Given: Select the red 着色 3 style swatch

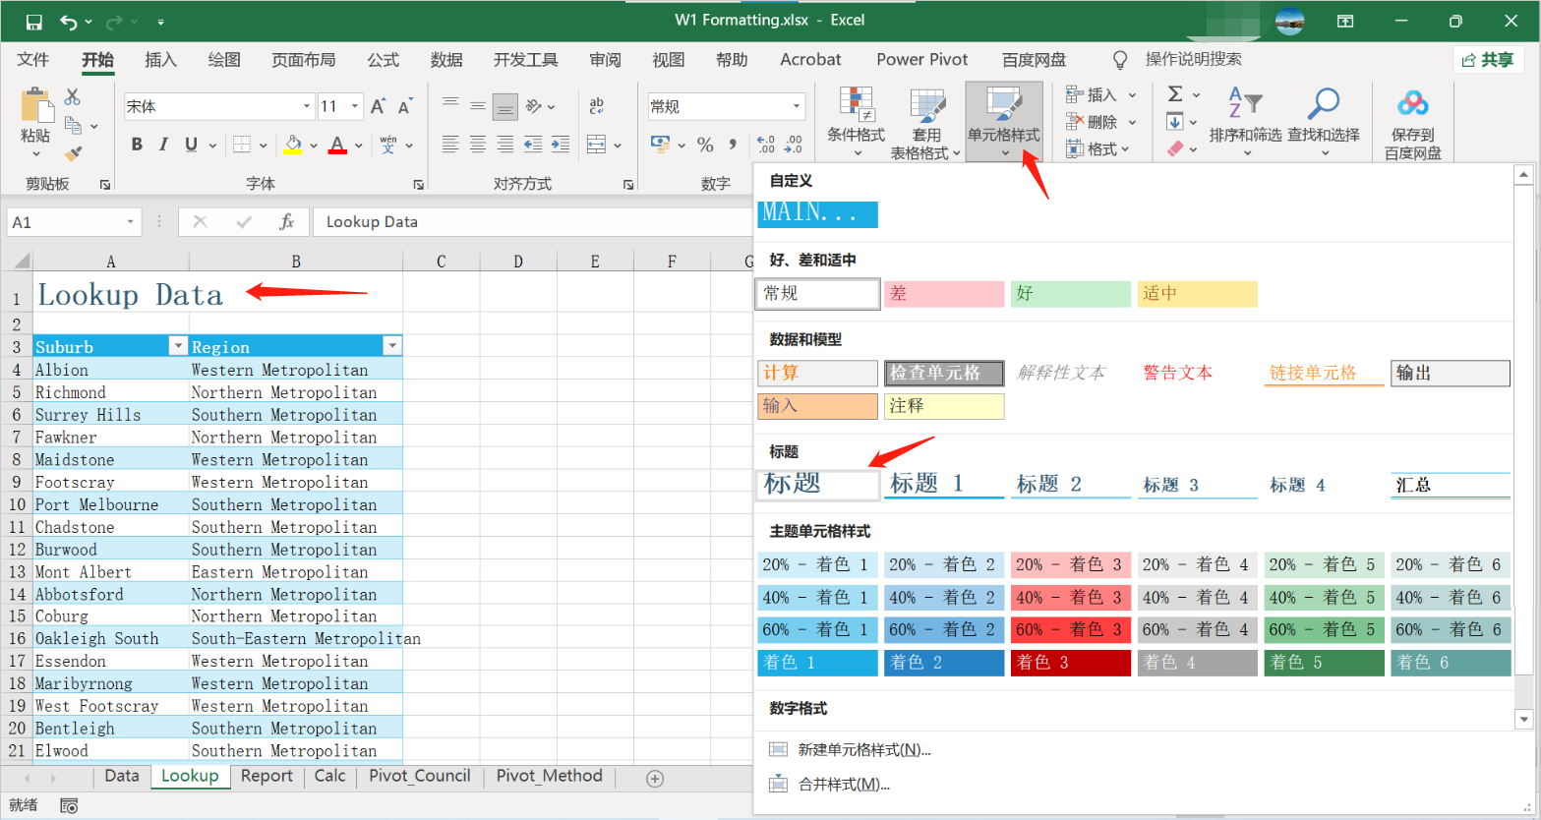Looking at the screenshot, I should pyautogui.click(x=1070, y=662).
